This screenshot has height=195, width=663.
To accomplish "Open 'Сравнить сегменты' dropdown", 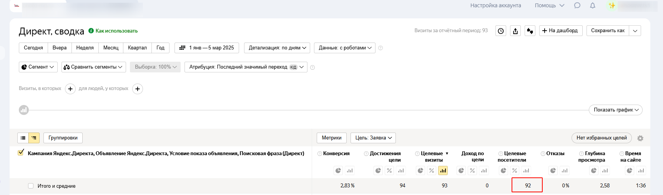I will pos(93,67).
